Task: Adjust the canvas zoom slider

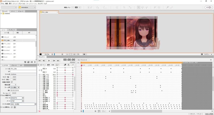Action: pyautogui.click(x=55, y=54)
